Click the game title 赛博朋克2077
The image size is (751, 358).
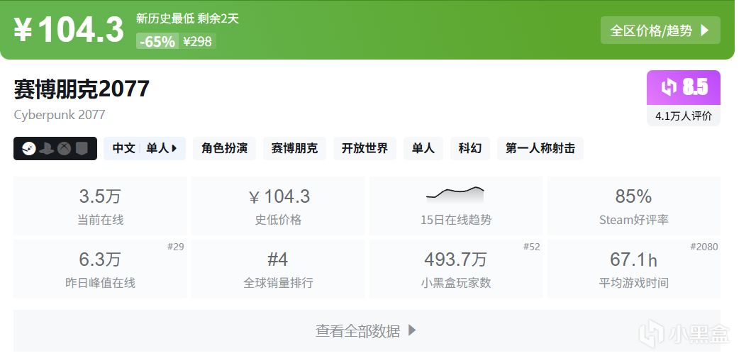pos(82,89)
